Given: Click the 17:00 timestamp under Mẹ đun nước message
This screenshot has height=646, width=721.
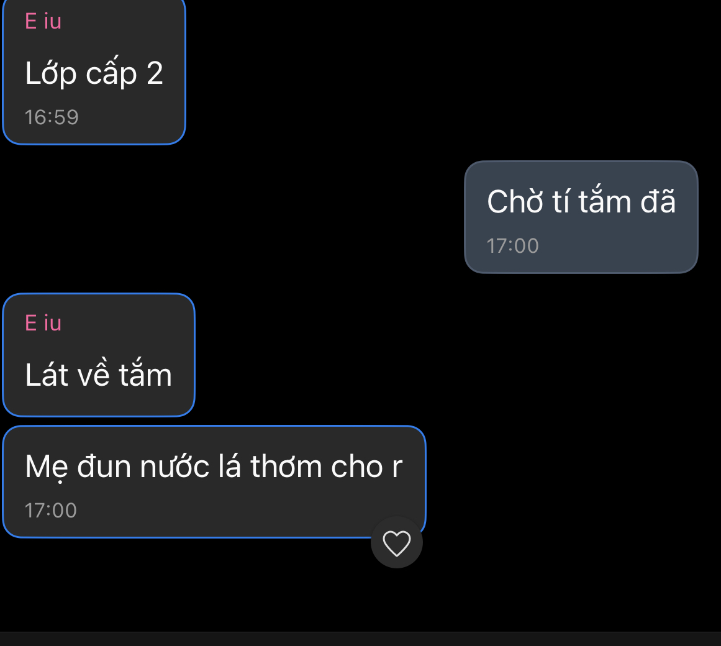Looking at the screenshot, I should click(x=50, y=511).
